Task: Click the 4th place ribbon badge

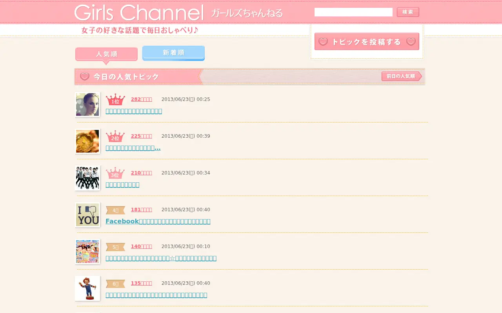Action: pos(115,210)
